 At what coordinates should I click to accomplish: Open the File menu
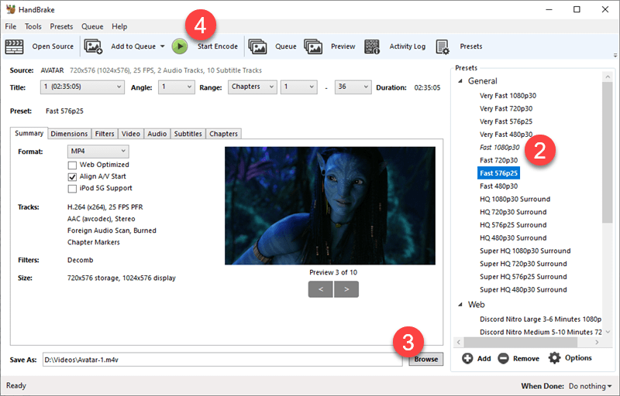pos(11,26)
